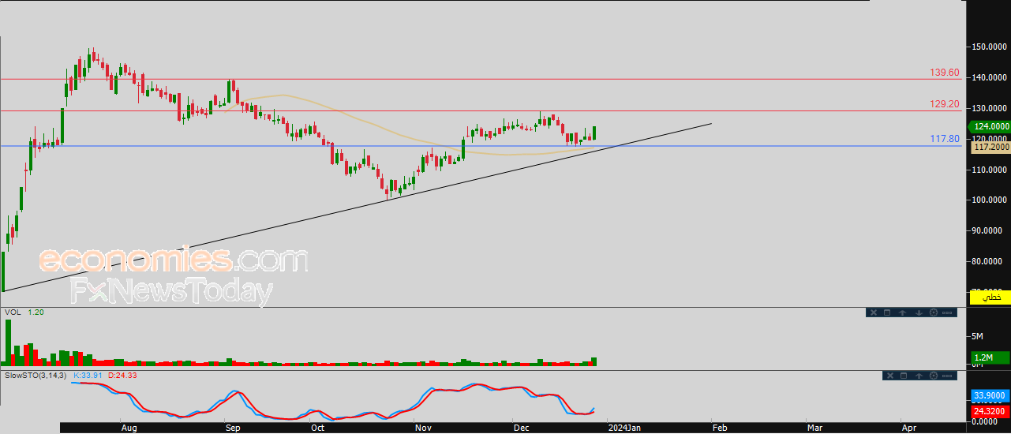Select the 124.0000 current price tag
Image resolution: width=1011 pixels, height=434 pixels.
(x=988, y=126)
